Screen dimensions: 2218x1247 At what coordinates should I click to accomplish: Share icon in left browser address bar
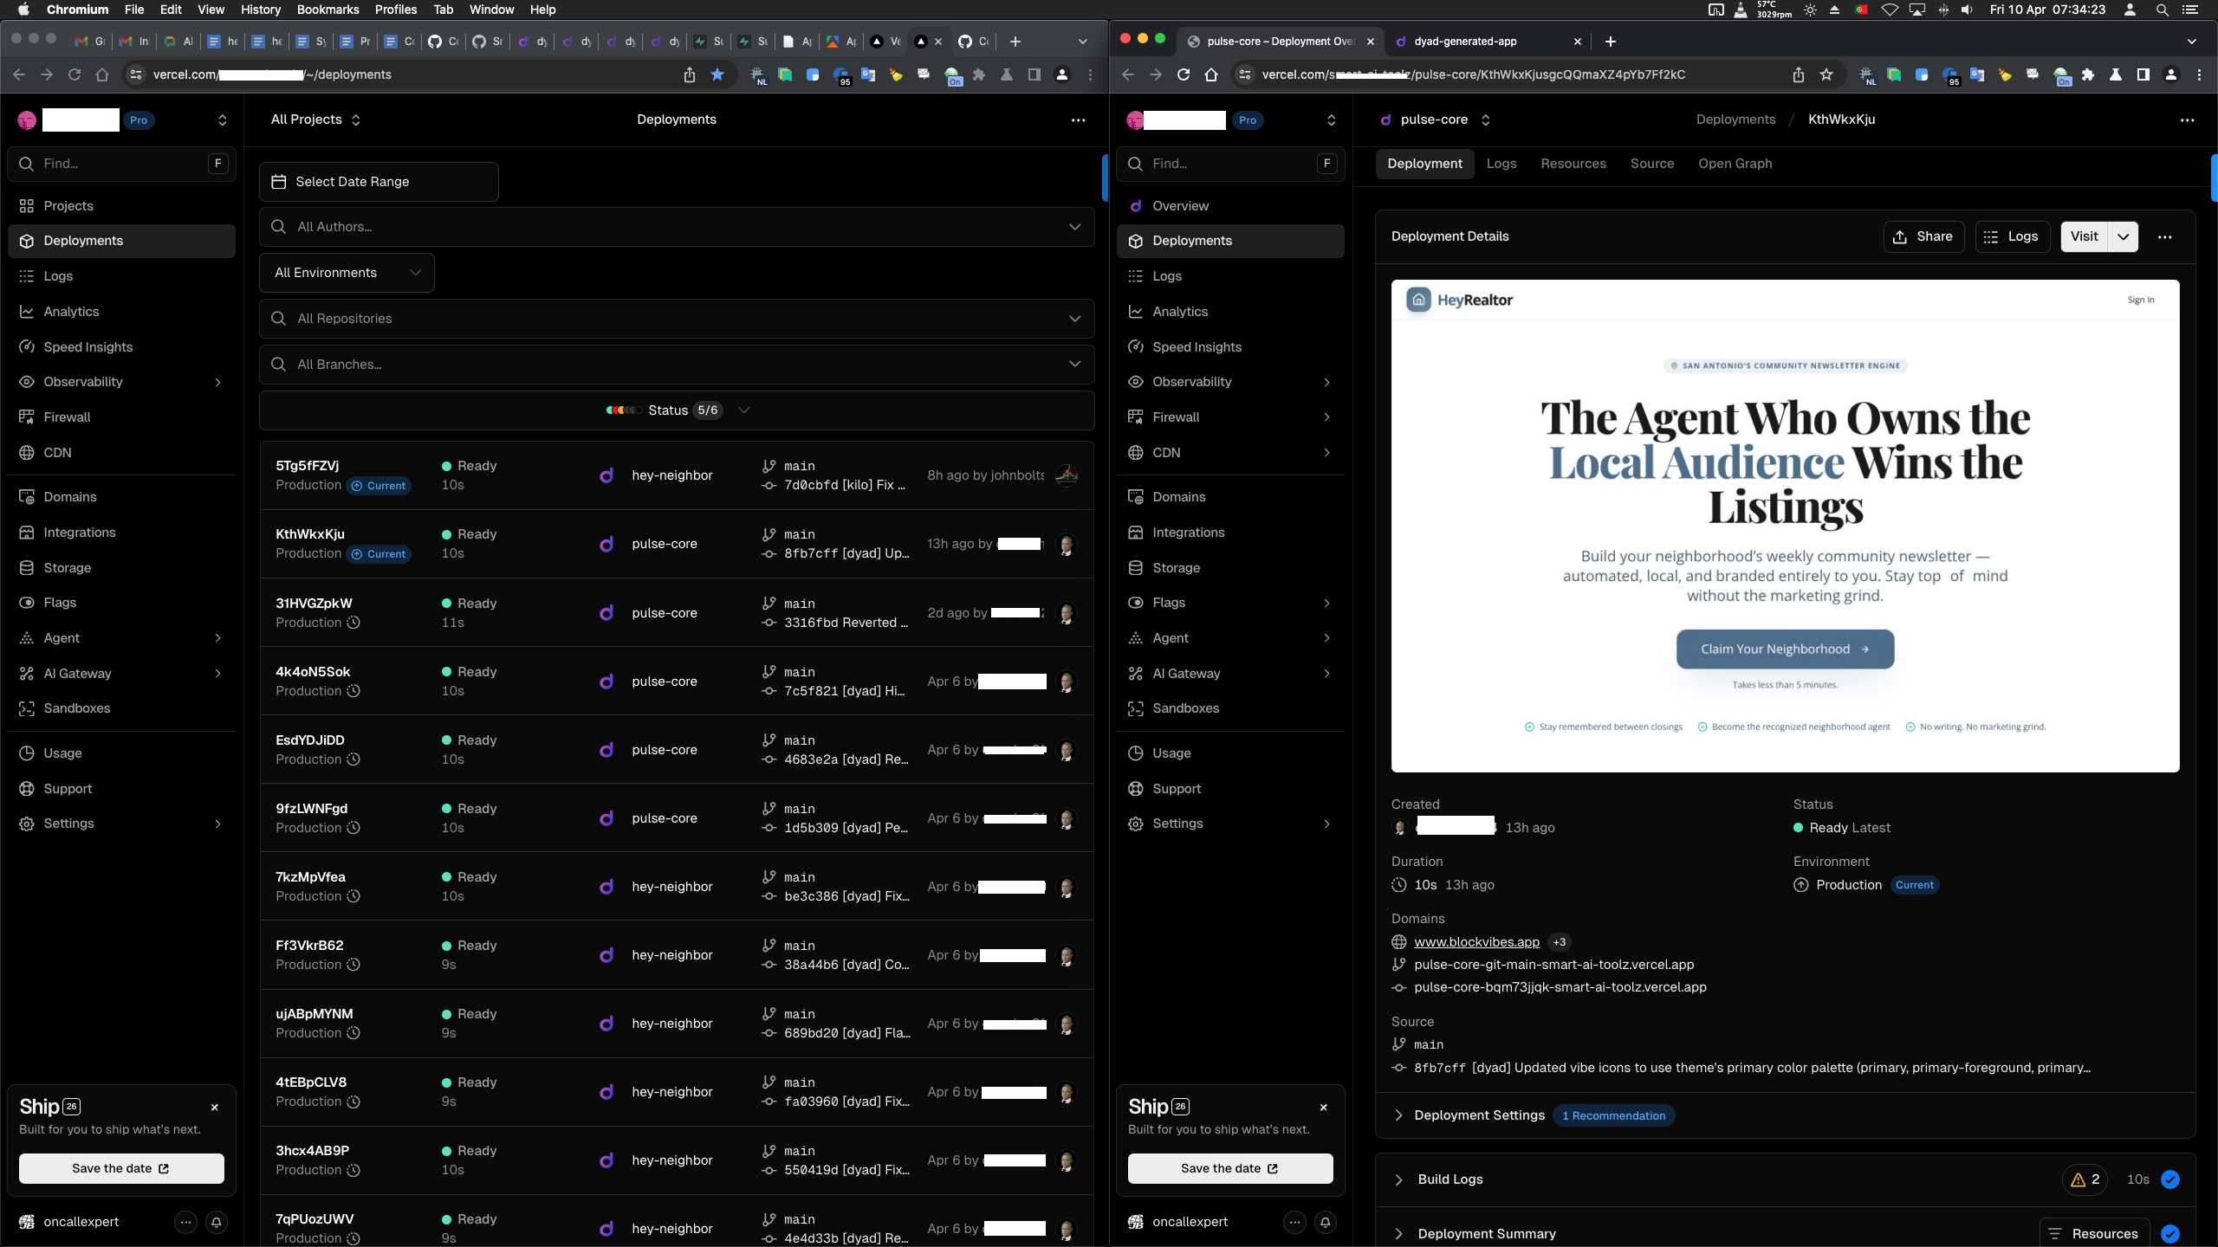[x=690, y=74]
